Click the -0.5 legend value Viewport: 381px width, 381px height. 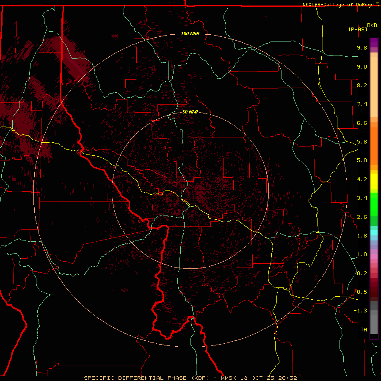point(360,292)
